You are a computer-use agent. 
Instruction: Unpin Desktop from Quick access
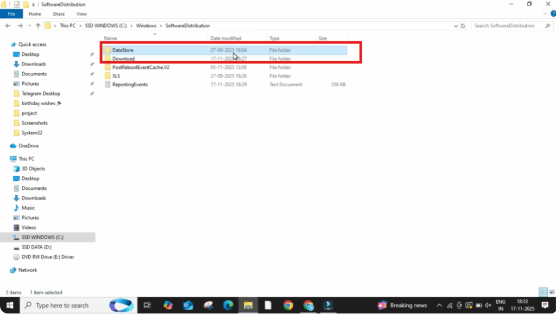coord(91,54)
